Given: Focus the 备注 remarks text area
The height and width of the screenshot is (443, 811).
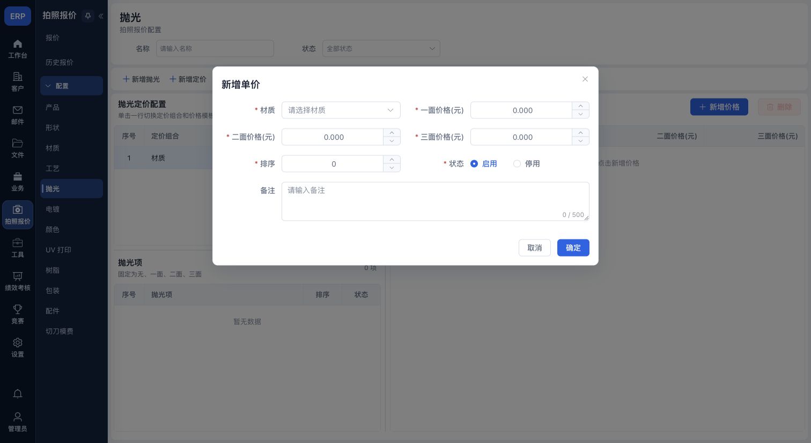Looking at the screenshot, I should pos(436,201).
